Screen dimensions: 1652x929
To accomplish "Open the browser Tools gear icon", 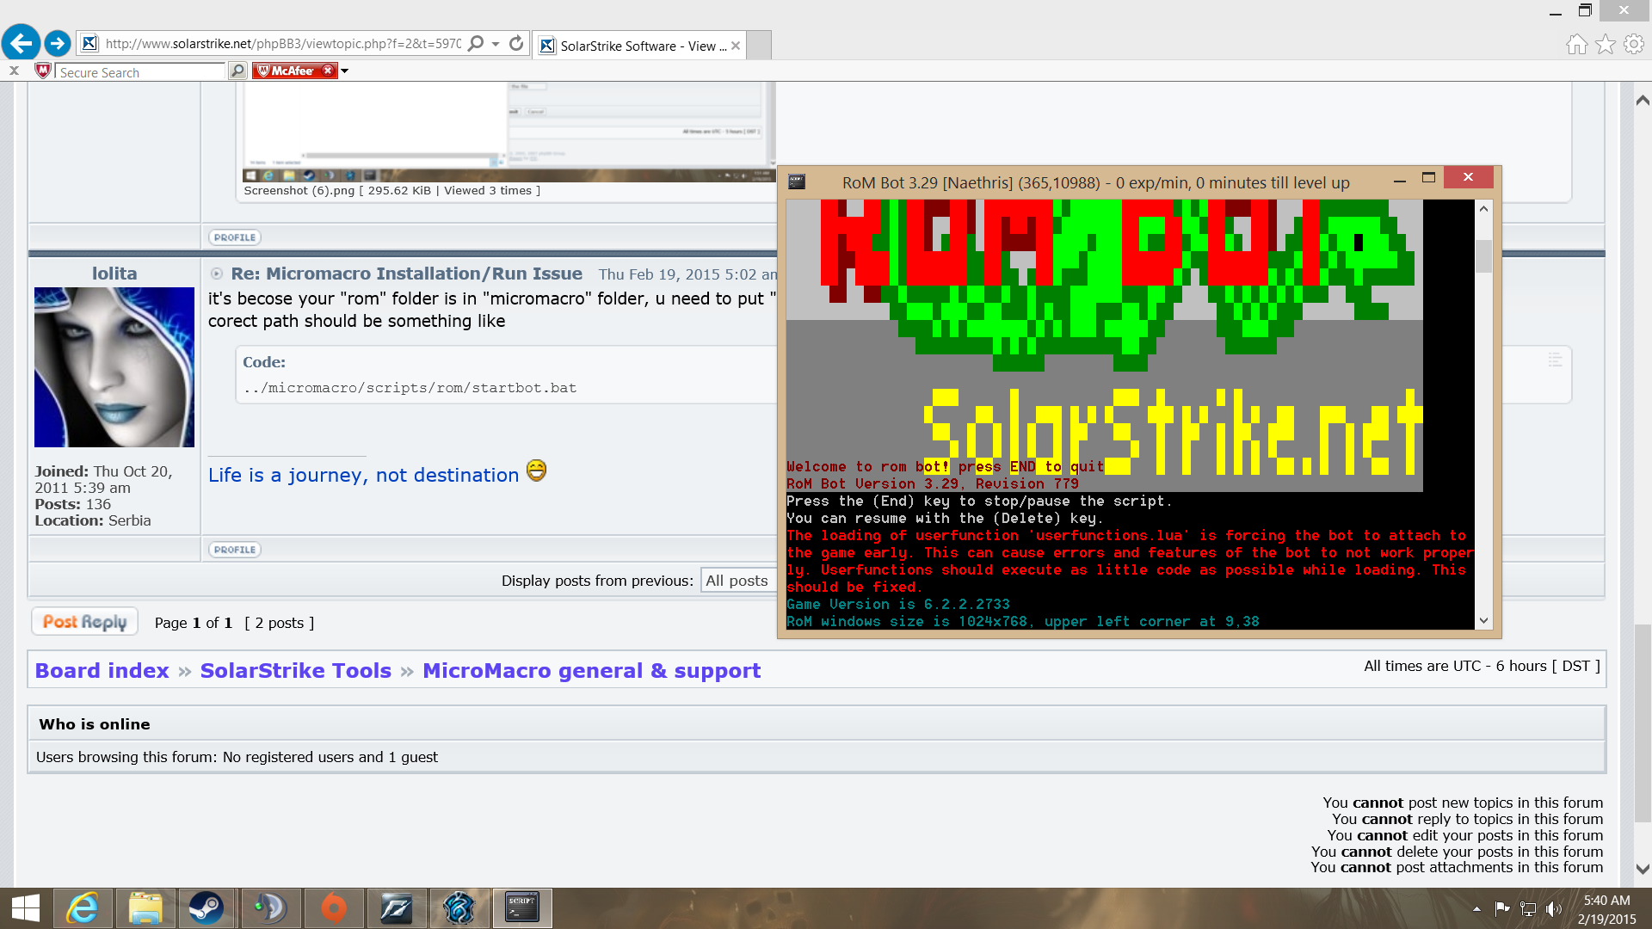I will (x=1633, y=45).
